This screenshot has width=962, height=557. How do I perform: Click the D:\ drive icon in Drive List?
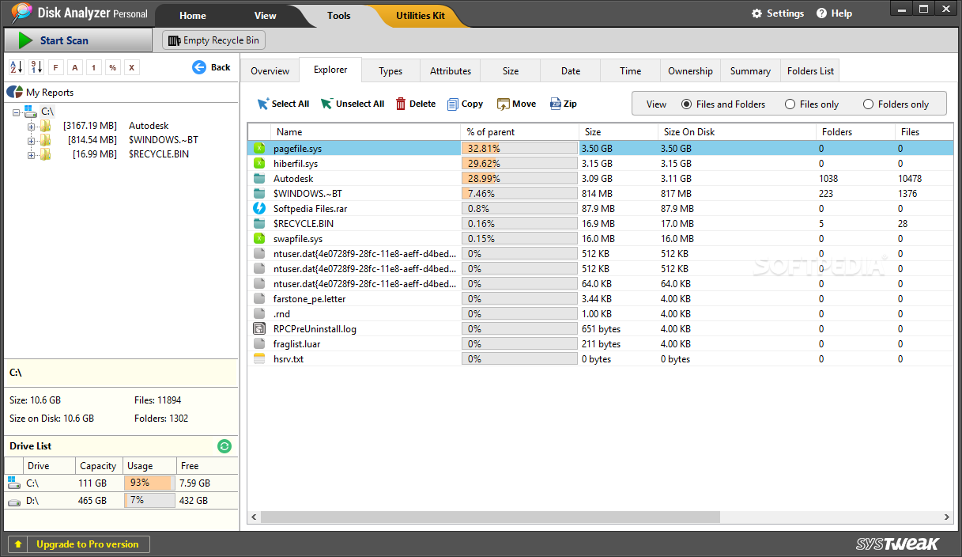(x=13, y=502)
